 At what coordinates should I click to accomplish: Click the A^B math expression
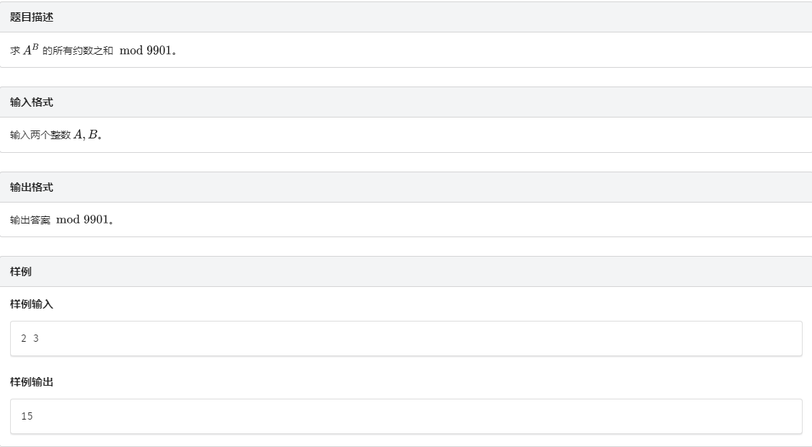(x=31, y=50)
